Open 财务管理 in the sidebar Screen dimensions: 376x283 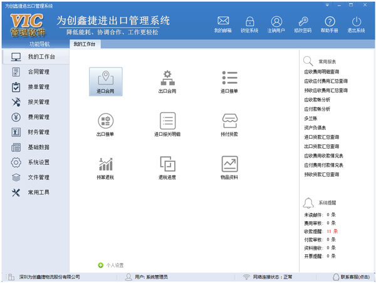click(x=36, y=132)
